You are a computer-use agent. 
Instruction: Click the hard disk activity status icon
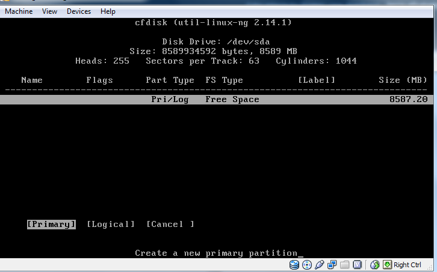pyautogui.click(x=294, y=265)
